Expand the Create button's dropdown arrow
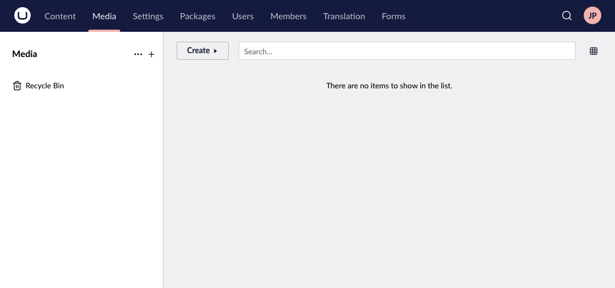615x288 pixels. click(216, 51)
